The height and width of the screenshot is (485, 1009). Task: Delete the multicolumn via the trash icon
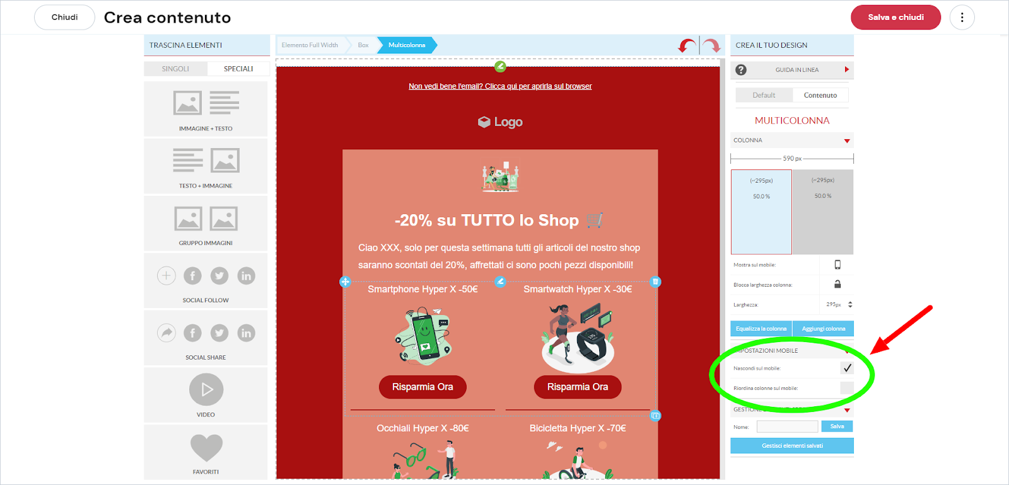[655, 282]
